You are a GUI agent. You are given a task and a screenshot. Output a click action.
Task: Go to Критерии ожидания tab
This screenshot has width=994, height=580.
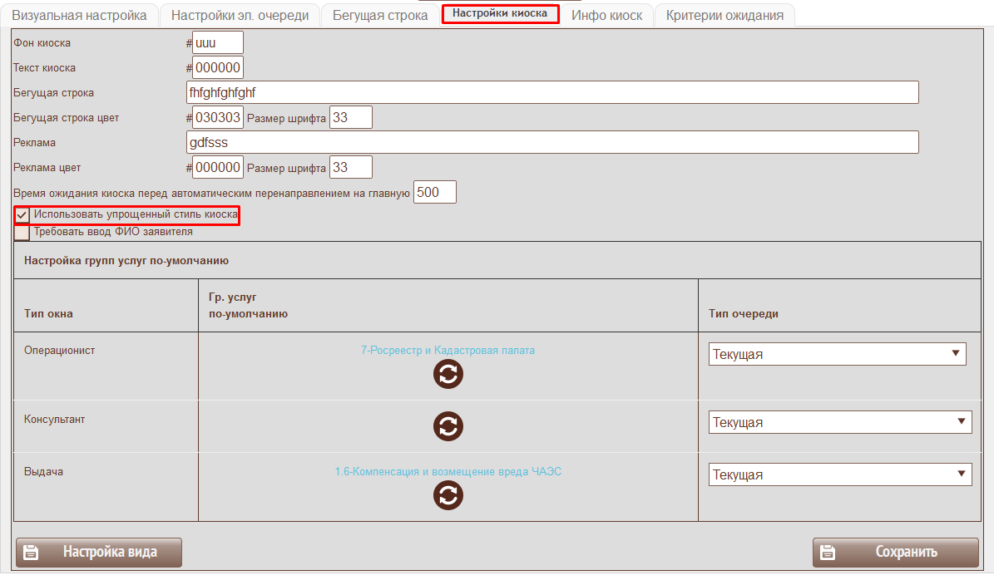point(724,15)
